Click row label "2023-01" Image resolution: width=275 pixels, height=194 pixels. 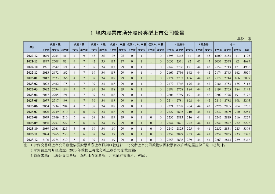coord(32,78)
